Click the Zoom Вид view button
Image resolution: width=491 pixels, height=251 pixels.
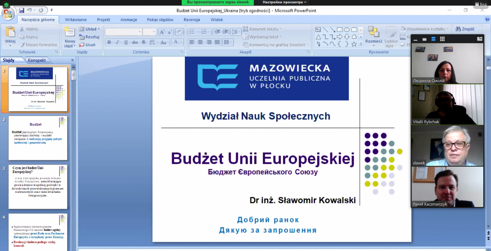481,4
